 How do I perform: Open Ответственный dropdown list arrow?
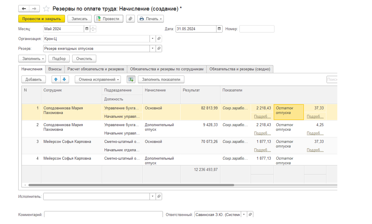tap(244, 215)
